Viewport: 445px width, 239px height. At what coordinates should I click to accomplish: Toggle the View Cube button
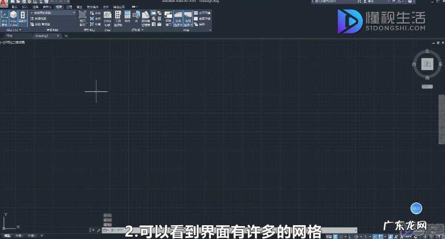pos(13,19)
